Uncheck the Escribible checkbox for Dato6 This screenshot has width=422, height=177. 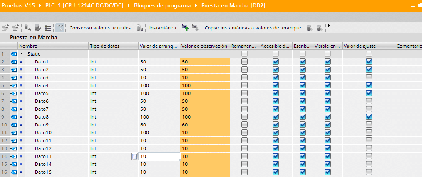point(303,101)
